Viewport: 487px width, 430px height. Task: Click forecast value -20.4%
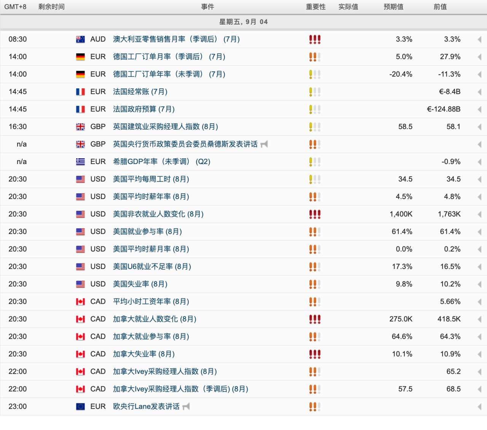pos(401,74)
